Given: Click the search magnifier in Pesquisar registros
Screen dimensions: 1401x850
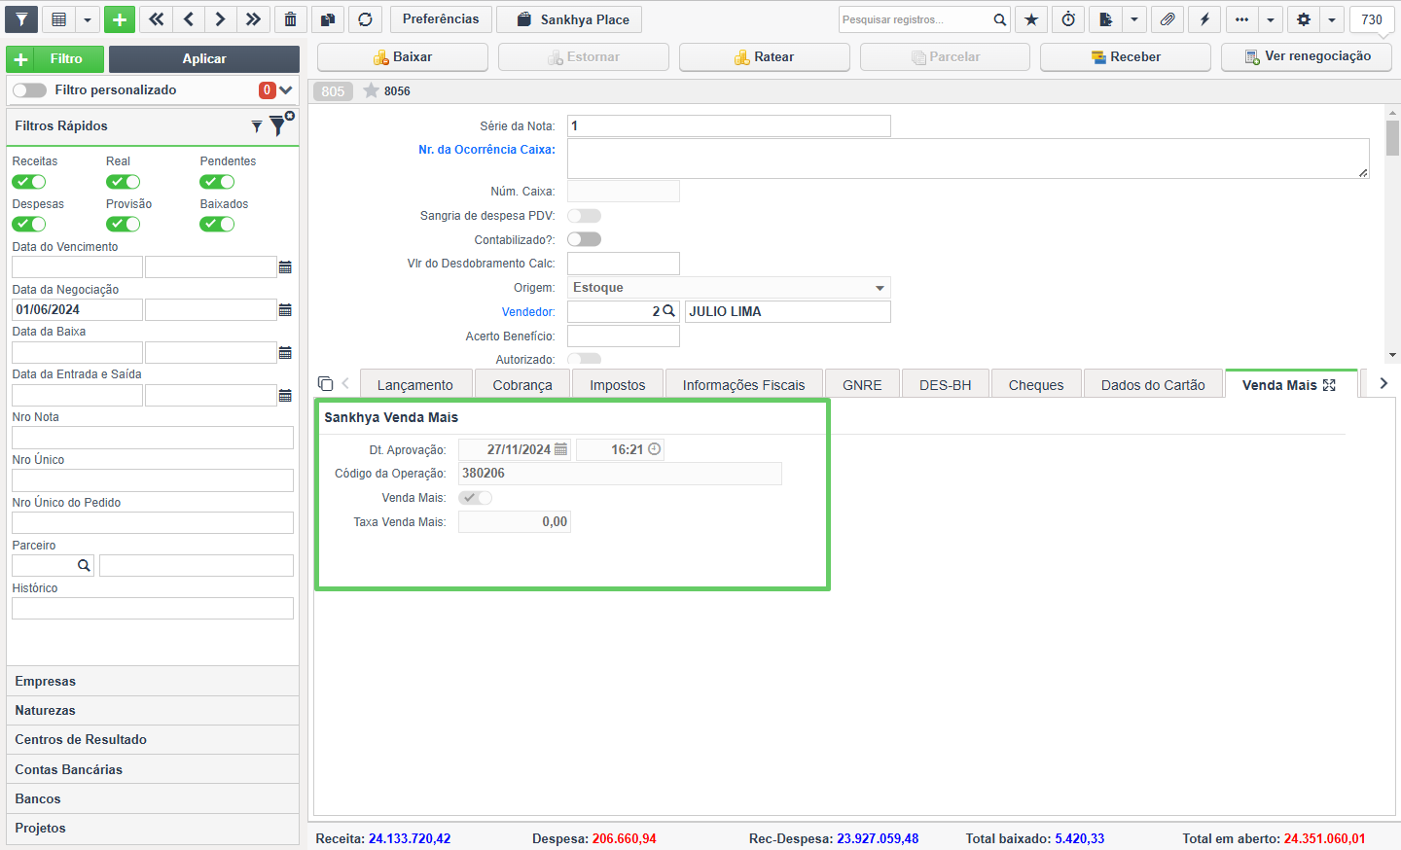Looking at the screenshot, I should [x=999, y=19].
